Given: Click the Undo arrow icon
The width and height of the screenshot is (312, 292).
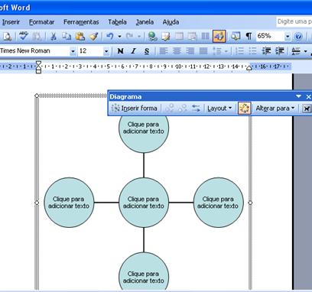Looking at the screenshot, I should (x=110, y=37).
